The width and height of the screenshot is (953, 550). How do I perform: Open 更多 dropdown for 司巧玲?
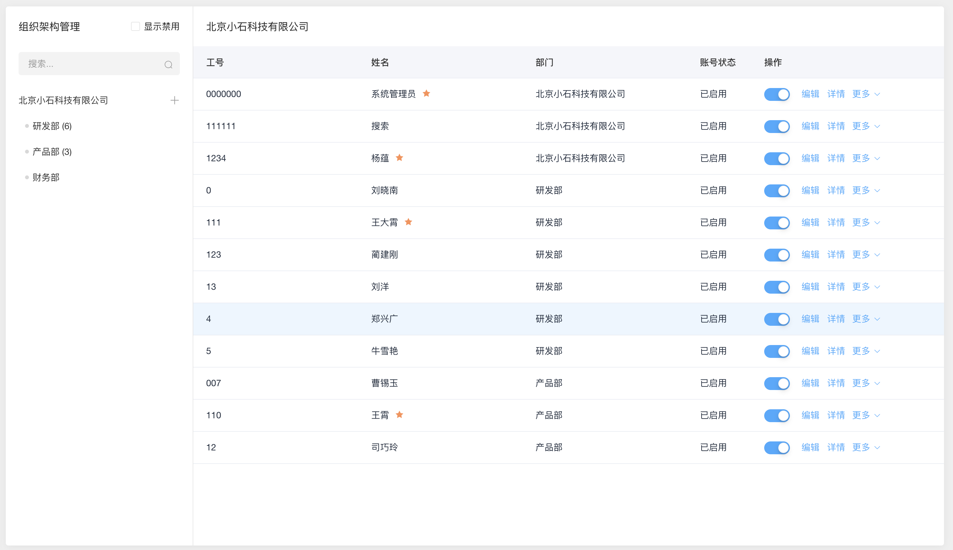pos(866,447)
